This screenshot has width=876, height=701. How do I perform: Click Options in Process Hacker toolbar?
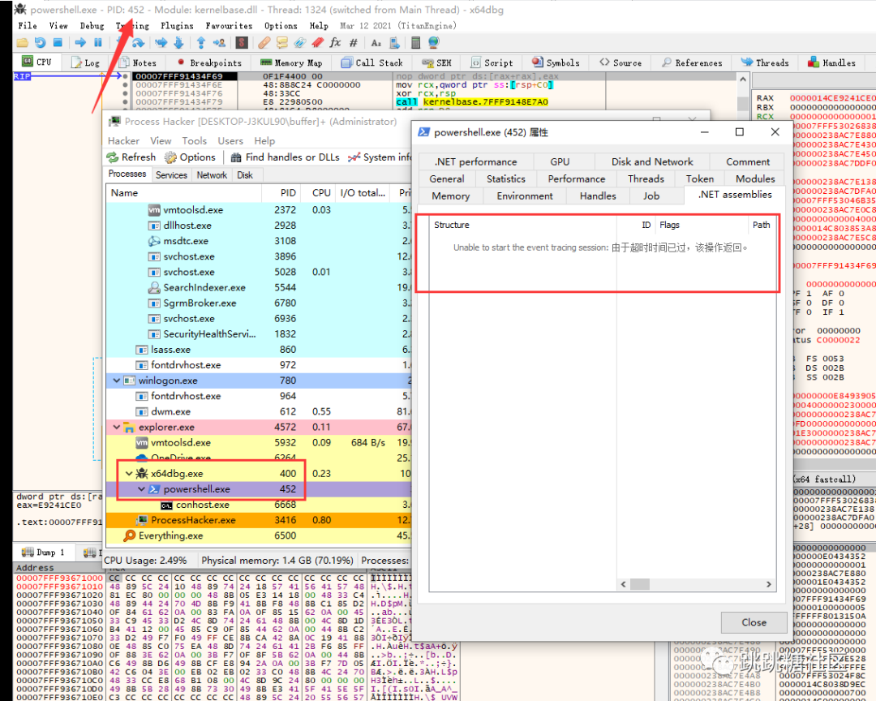click(x=190, y=157)
